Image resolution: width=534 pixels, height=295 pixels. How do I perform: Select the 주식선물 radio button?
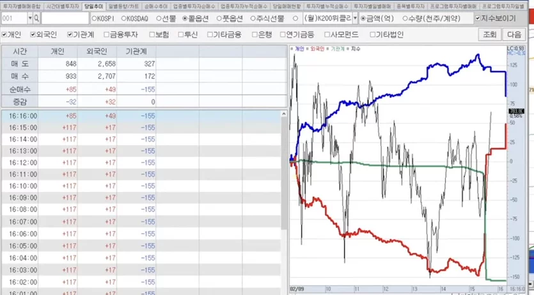(x=253, y=19)
